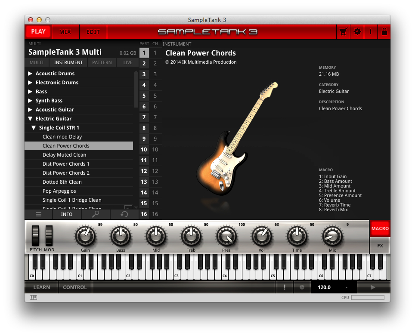The image size is (415, 336).
Task: Switch to the MACRO panel
Action: coord(379,228)
